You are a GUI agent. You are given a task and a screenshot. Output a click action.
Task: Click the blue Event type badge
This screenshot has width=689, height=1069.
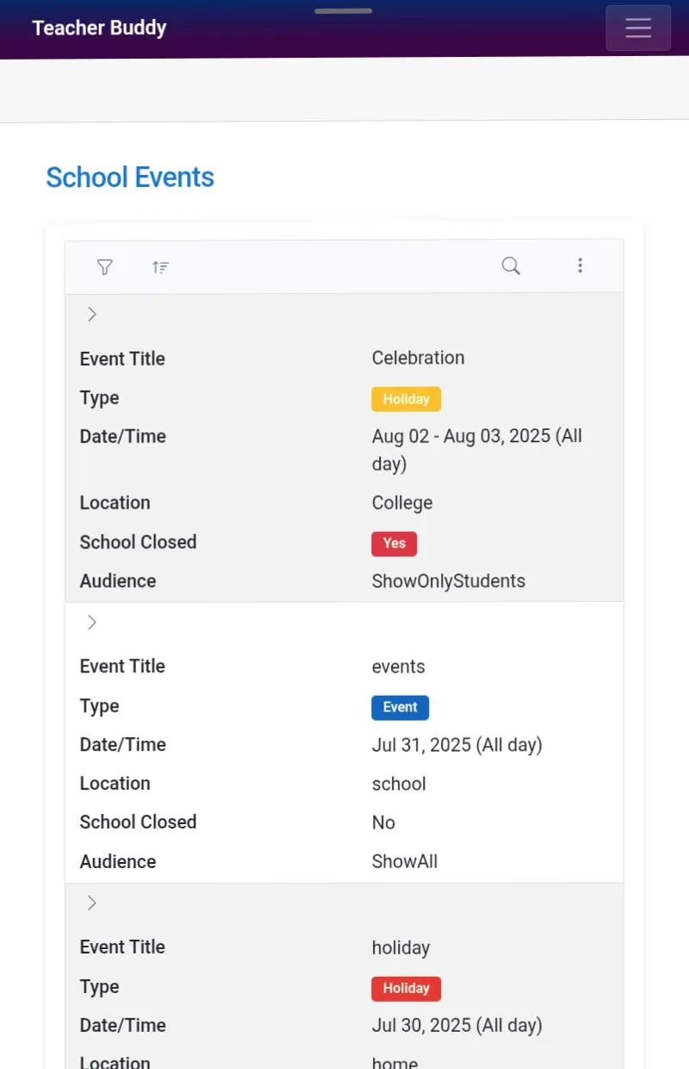click(x=400, y=707)
